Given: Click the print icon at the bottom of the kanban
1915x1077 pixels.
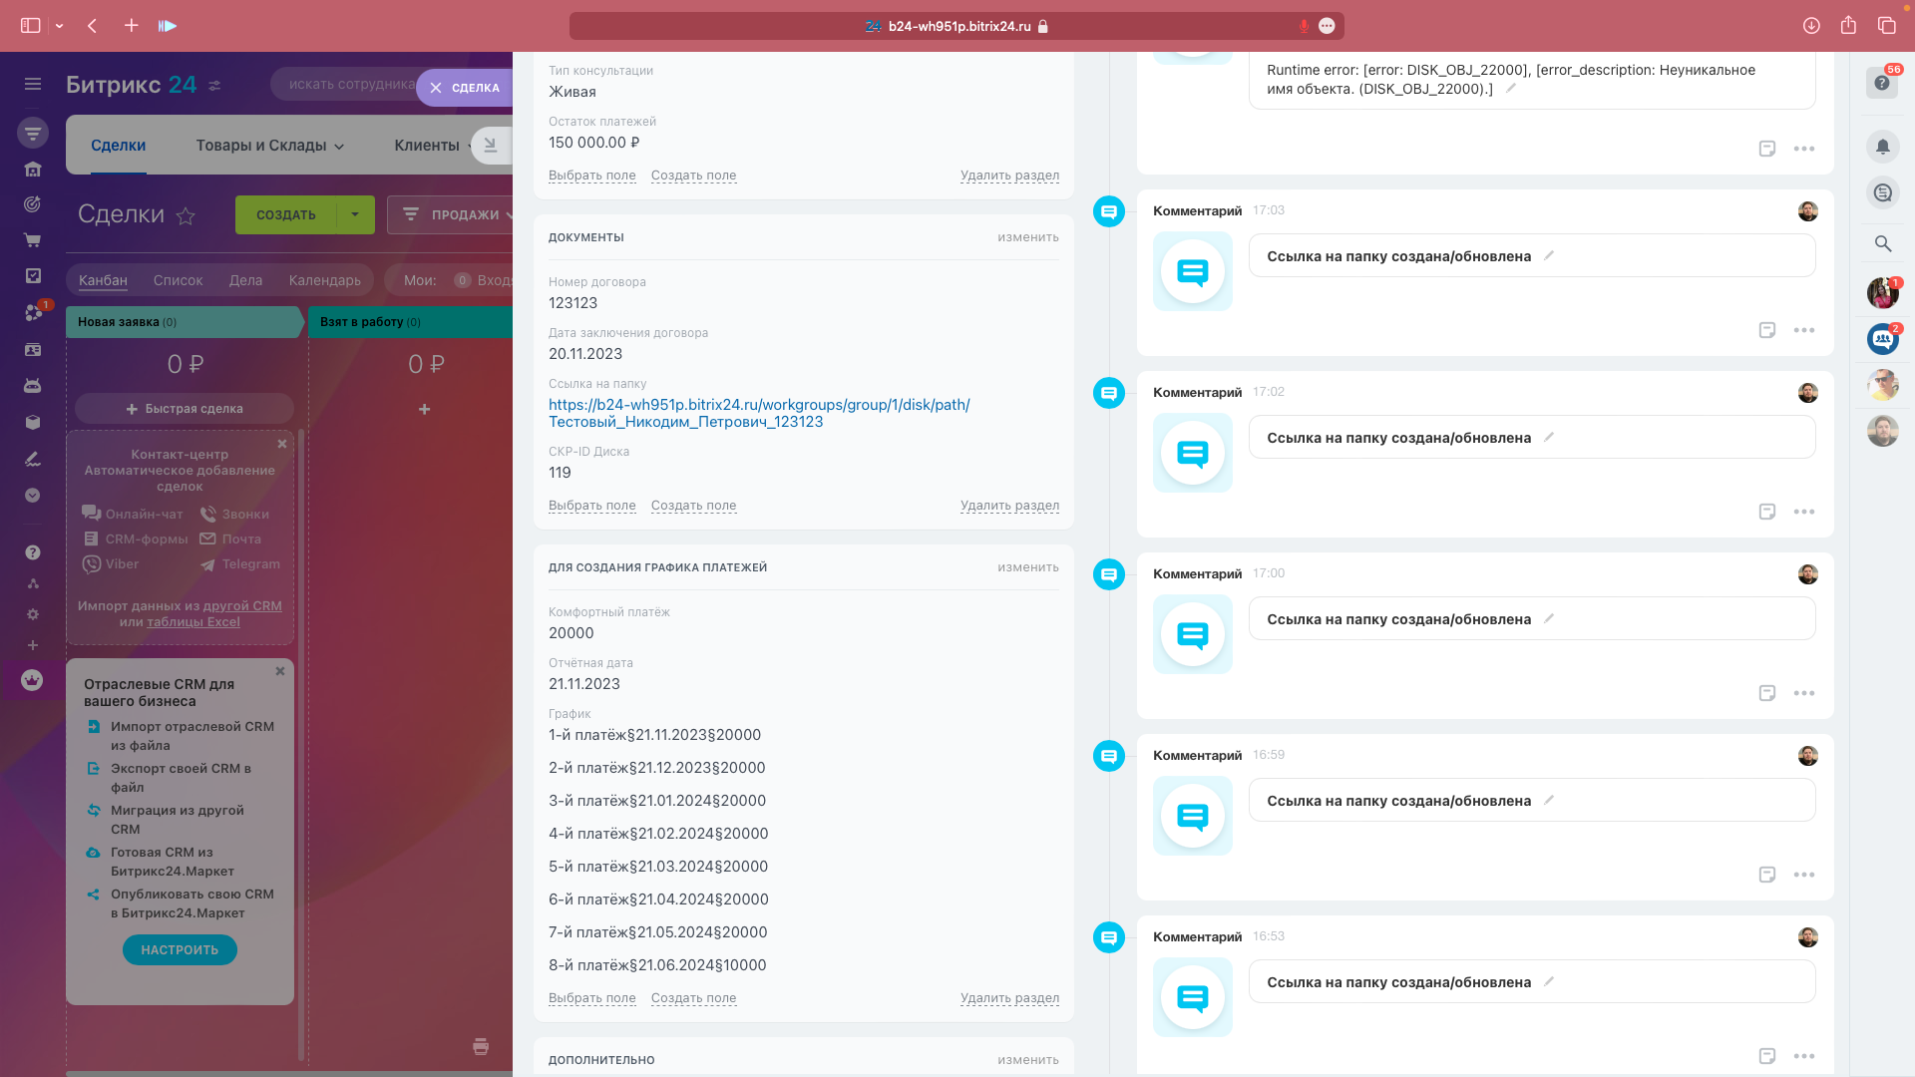Looking at the screenshot, I should click(481, 1046).
